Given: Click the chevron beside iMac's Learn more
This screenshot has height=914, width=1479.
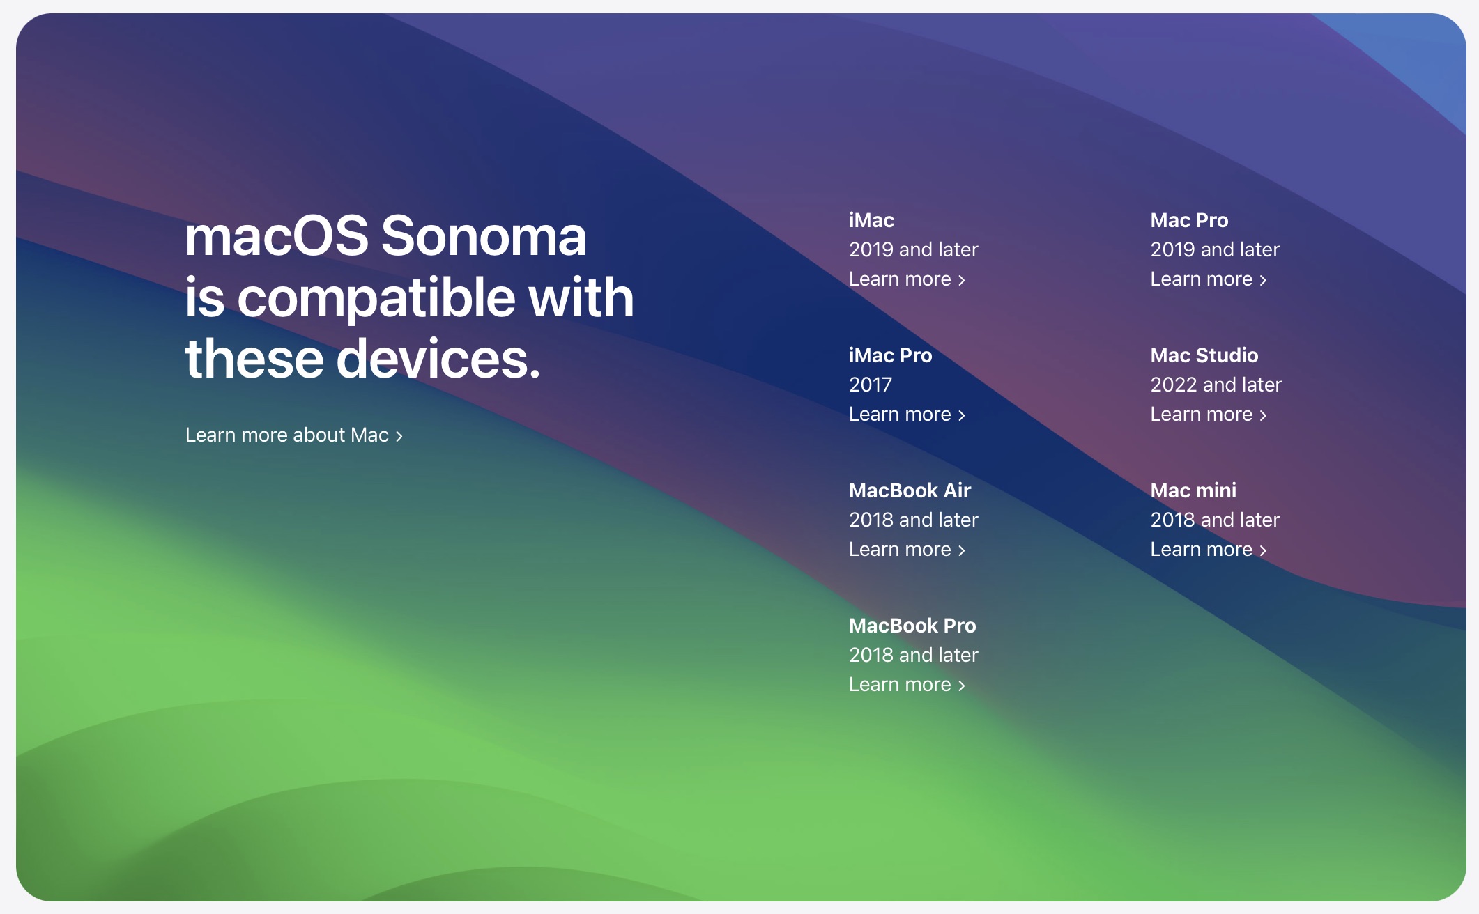Looking at the screenshot, I should [962, 280].
